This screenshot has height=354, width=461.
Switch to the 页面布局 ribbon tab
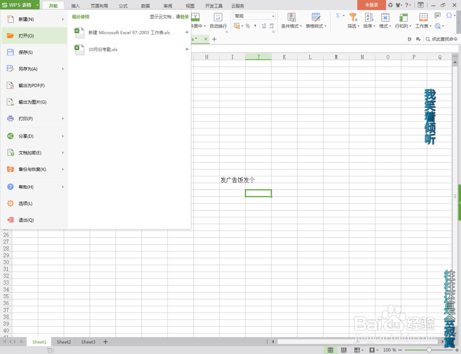pos(100,6)
